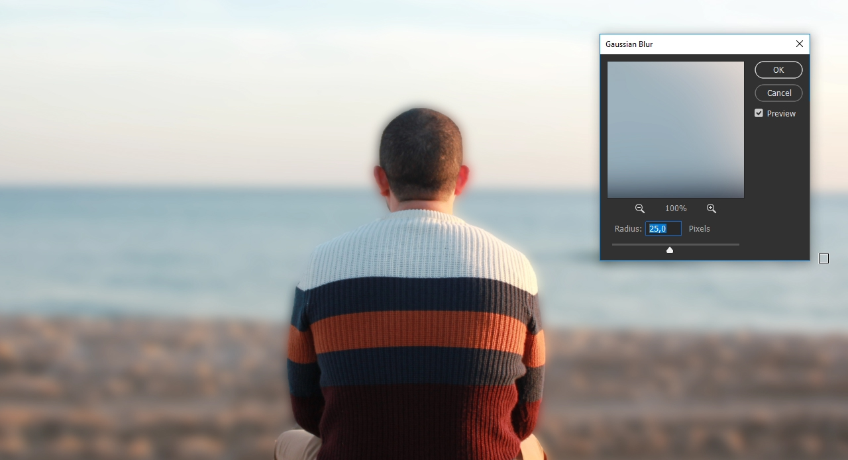Viewport: 848px width, 460px height.
Task: Confirm the blur with OK button
Action: pyautogui.click(x=778, y=70)
